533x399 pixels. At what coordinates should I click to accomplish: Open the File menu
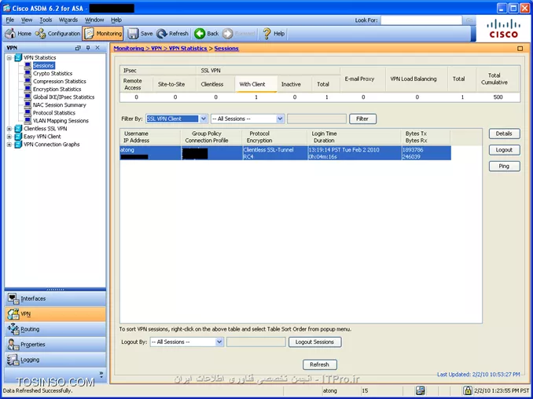pyautogui.click(x=10, y=20)
